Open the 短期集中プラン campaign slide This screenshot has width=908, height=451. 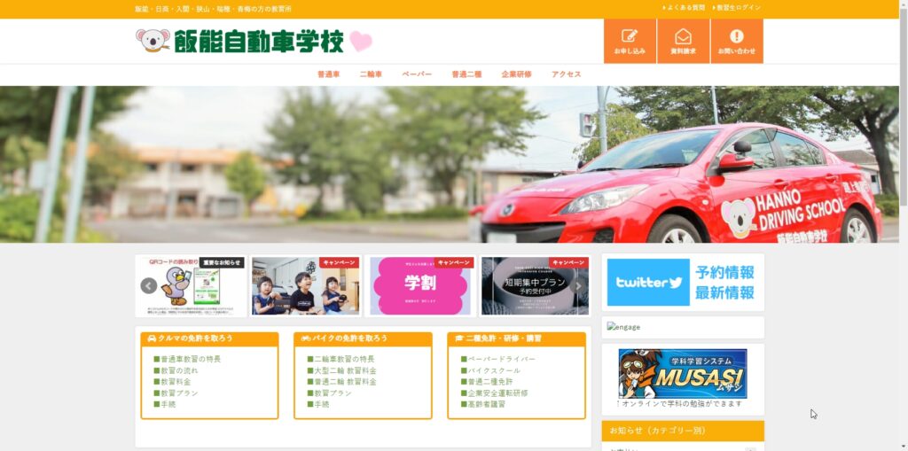[535, 286]
